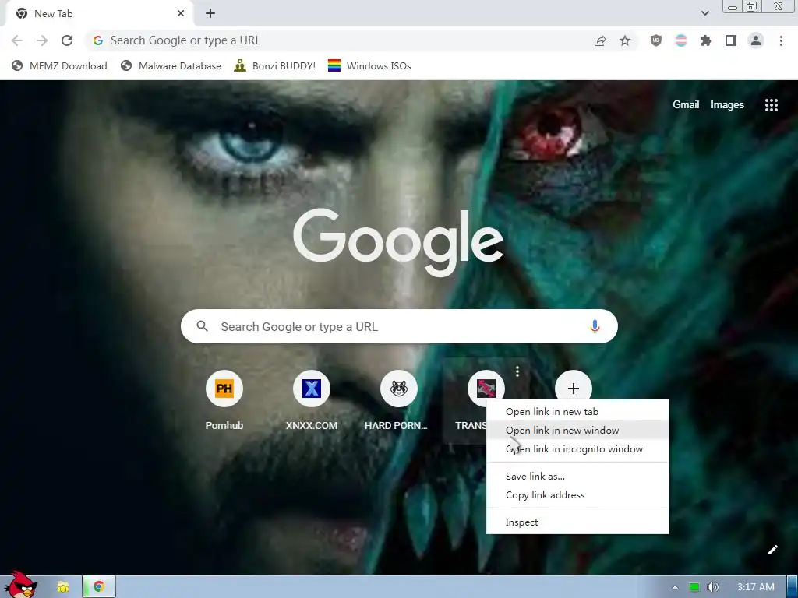Image resolution: width=798 pixels, height=598 pixels.
Task: Choose Open link in new tab
Action: 577,411
